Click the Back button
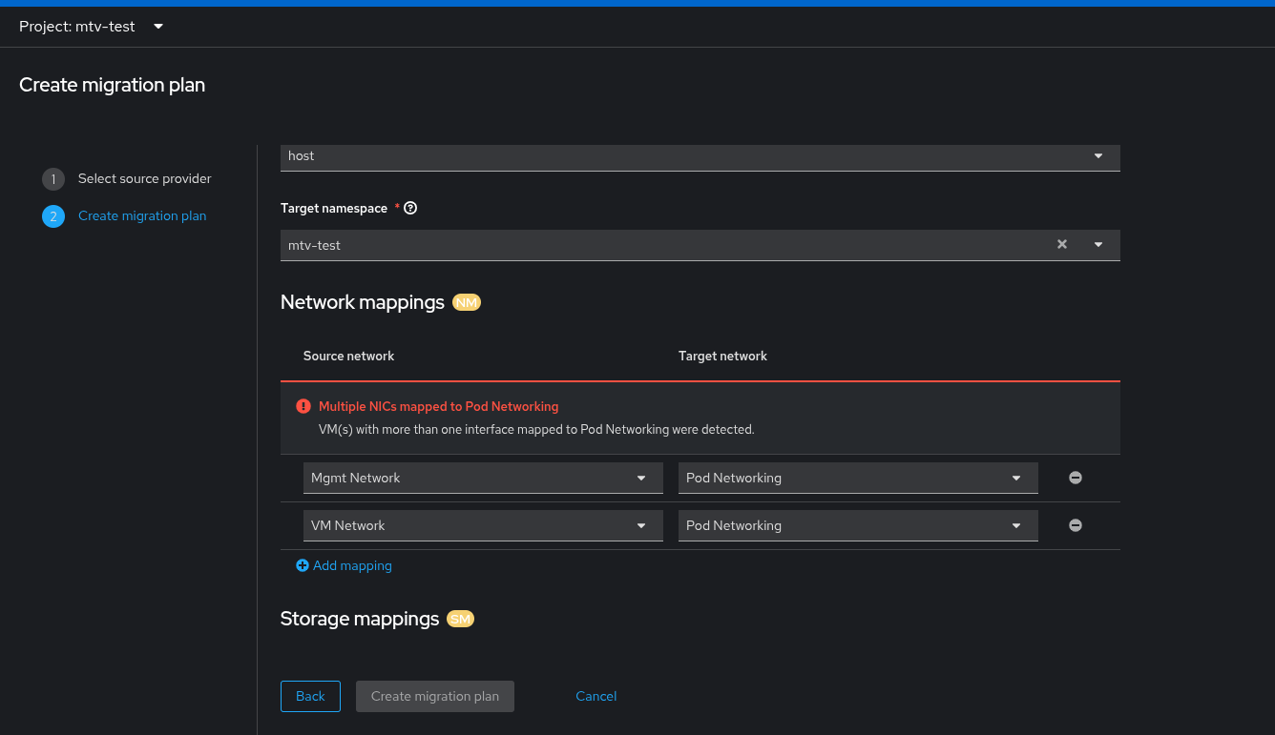The height and width of the screenshot is (735, 1275). coord(310,696)
